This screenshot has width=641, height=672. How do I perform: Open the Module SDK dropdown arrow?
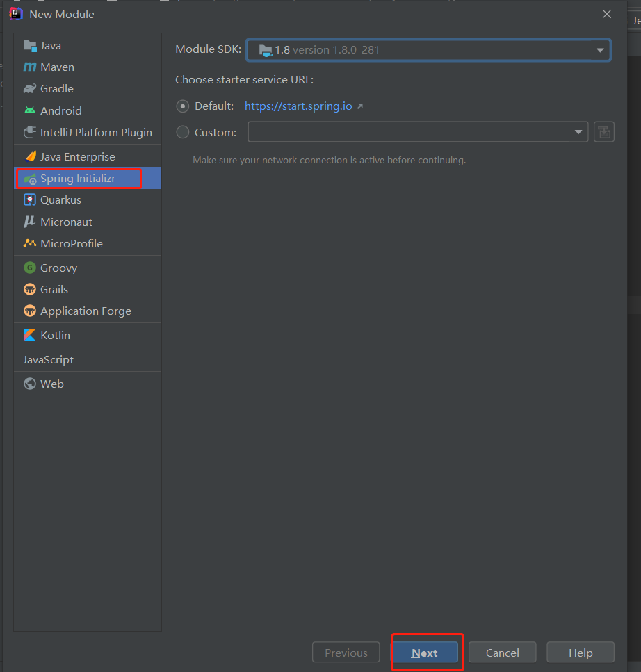(x=600, y=50)
